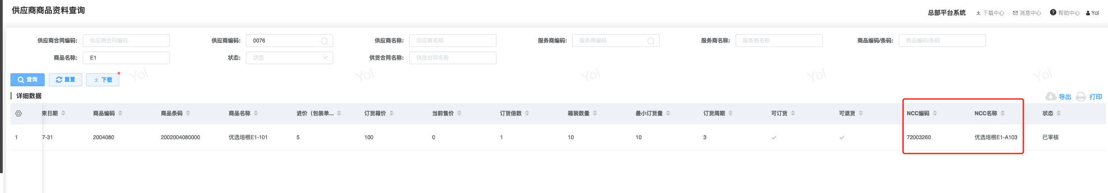Click the 打印 printer icon
The height and width of the screenshot is (193, 1108).
pyautogui.click(x=1080, y=96)
